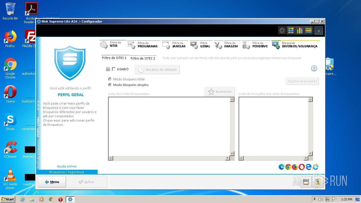Click the restore/import settings icon button
Screen dimensions: 361x203
click(318, 182)
